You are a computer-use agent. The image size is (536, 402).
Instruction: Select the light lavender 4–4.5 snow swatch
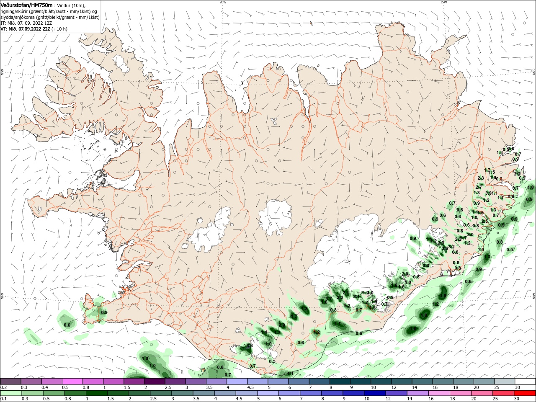pyautogui.click(x=237, y=381)
